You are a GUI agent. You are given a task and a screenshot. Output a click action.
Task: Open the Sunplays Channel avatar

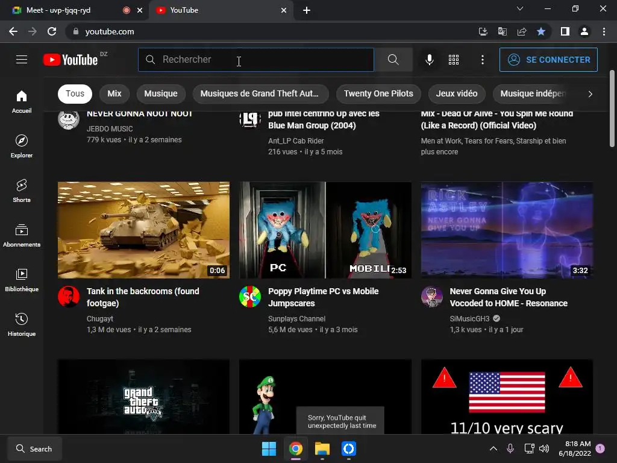pos(250,297)
